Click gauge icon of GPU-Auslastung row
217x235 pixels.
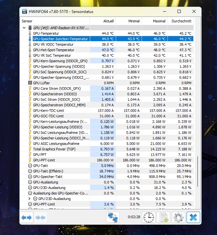[x=30, y=182]
